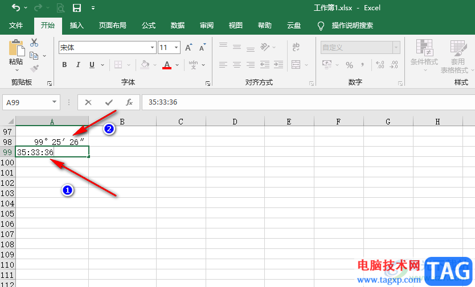475x287 pixels.
Task: Open number format 自定义 dropdown
Action: [x=396, y=48]
